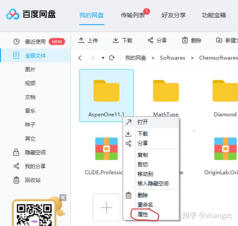Viewport: 238px width, 226px height.
Task: Click the 删除 trash icon in toolbar
Action: coord(185,40)
